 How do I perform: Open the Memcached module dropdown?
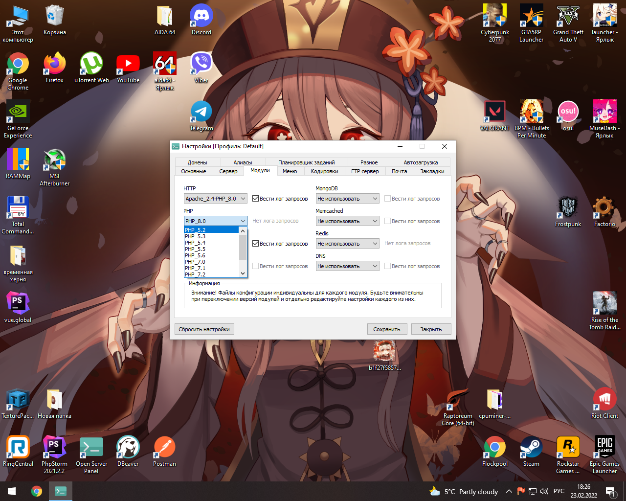(x=347, y=221)
